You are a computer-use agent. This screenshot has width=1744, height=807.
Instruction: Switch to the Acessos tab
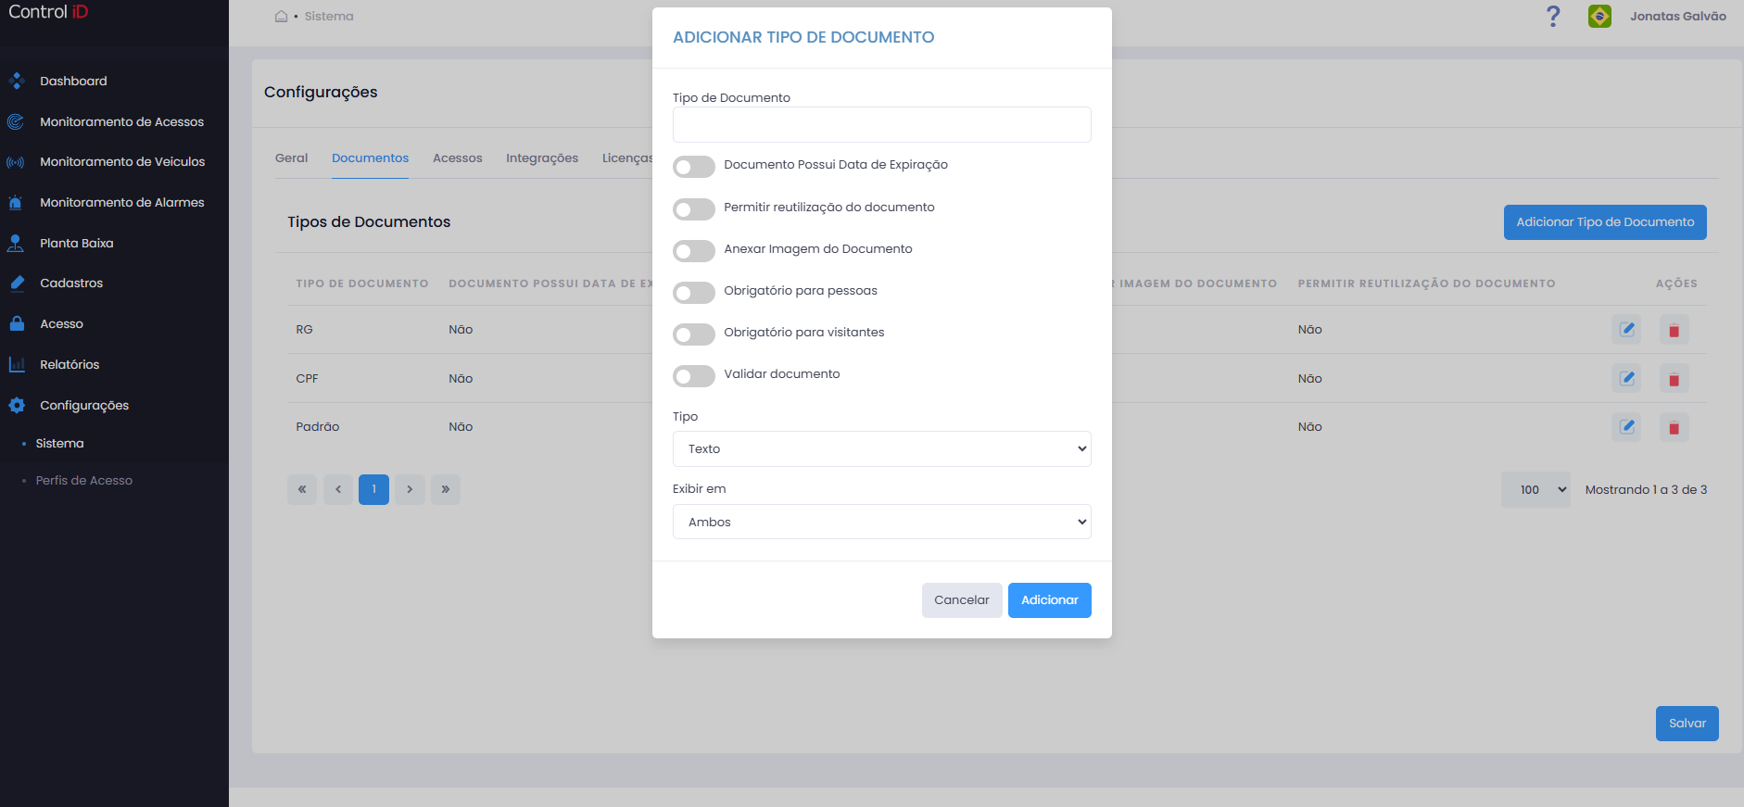pyautogui.click(x=458, y=158)
